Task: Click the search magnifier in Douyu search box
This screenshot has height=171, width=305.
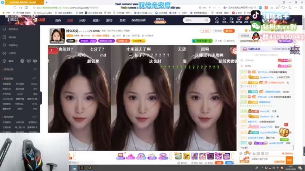Action: click(207, 20)
